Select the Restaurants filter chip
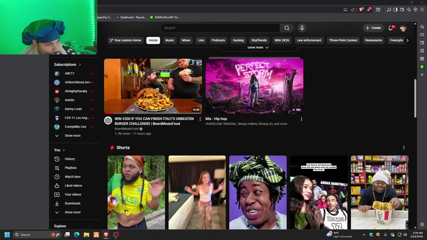The height and width of the screenshot is (240, 427). (x=374, y=40)
